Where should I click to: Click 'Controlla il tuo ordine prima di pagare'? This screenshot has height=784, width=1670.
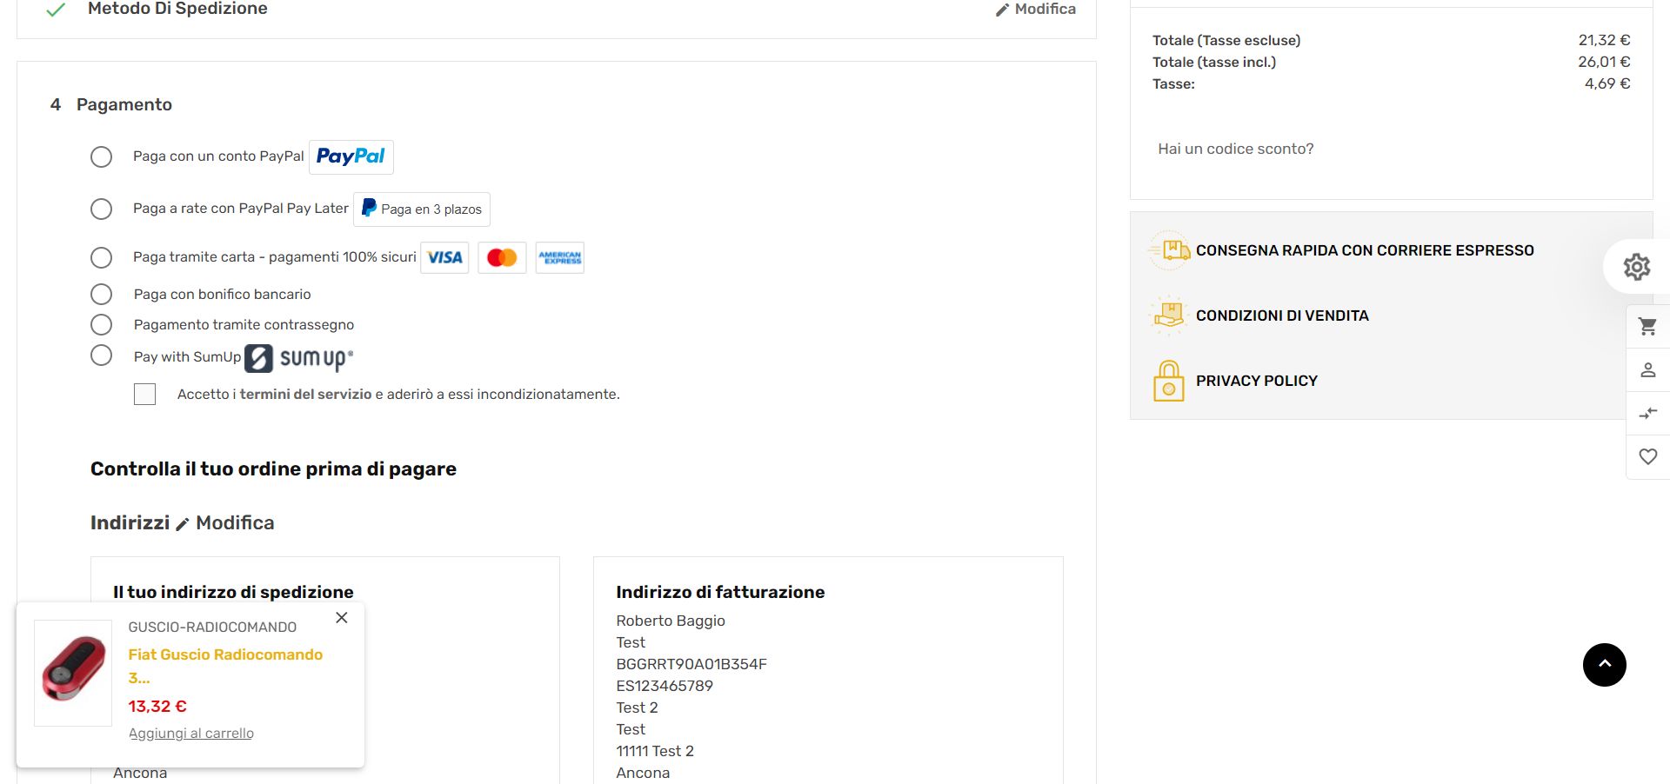pyautogui.click(x=273, y=469)
